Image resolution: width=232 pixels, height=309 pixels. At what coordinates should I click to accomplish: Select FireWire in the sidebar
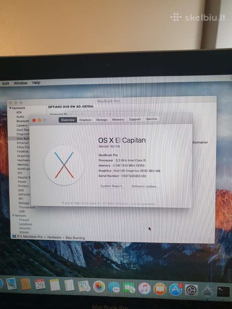point(23,151)
